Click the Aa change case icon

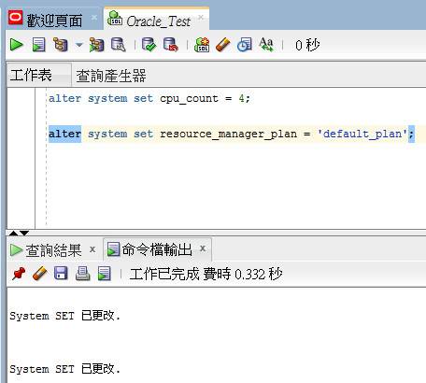266,45
